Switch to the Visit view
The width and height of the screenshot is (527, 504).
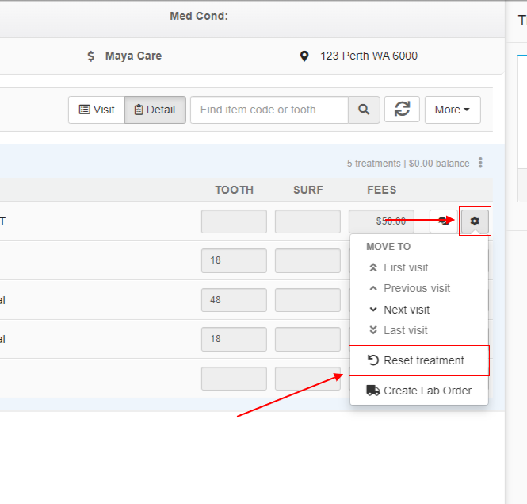click(x=97, y=110)
